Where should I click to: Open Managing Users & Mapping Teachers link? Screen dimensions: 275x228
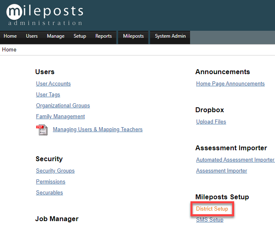click(98, 130)
